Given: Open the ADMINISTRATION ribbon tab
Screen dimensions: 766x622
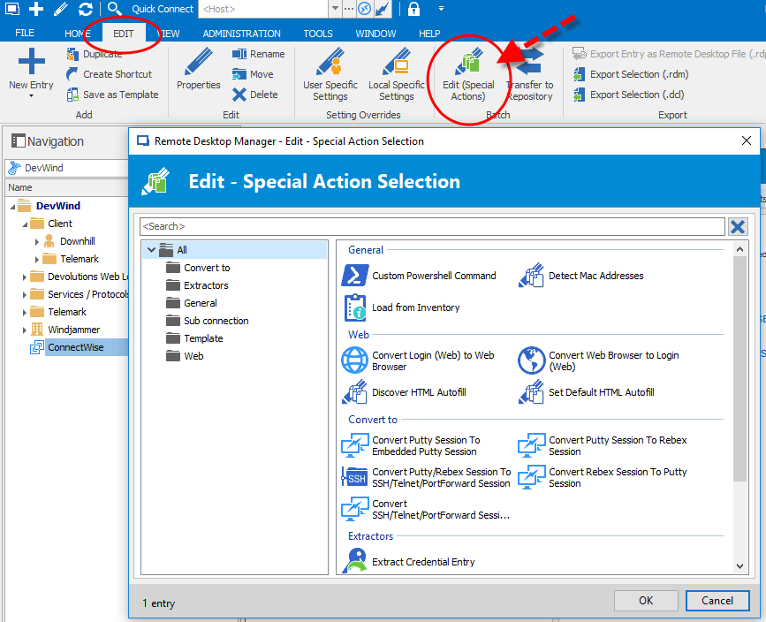Looking at the screenshot, I should (241, 34).
